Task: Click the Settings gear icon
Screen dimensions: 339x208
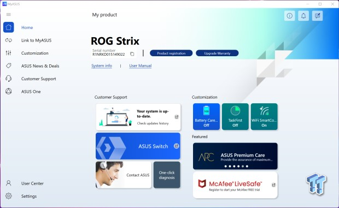Action: [8, 196]
